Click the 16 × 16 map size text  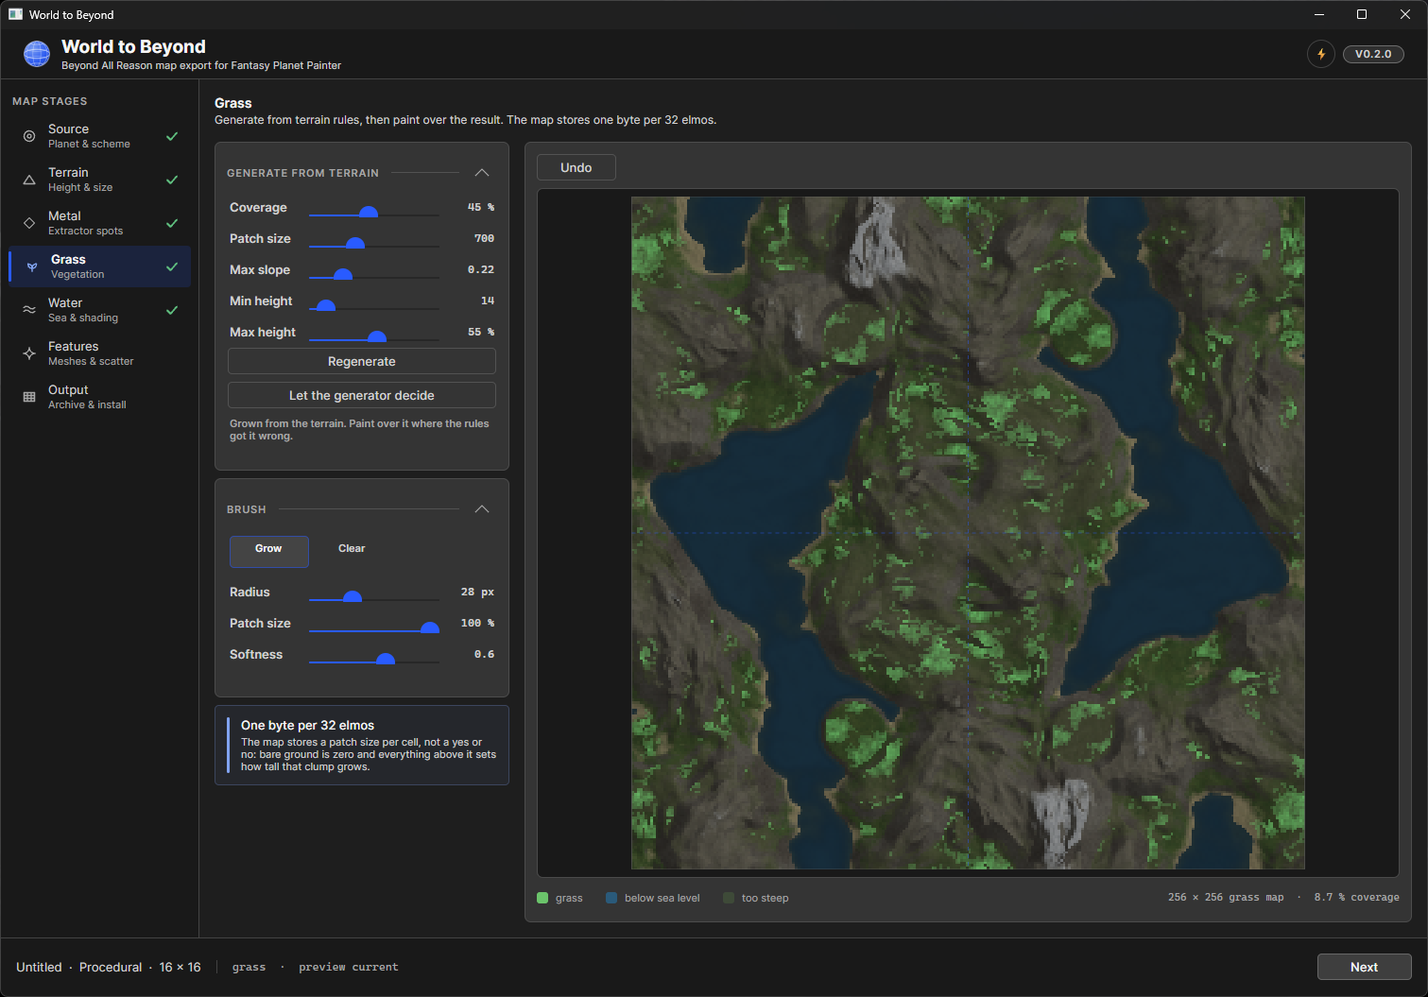click(x=180, y=968)
